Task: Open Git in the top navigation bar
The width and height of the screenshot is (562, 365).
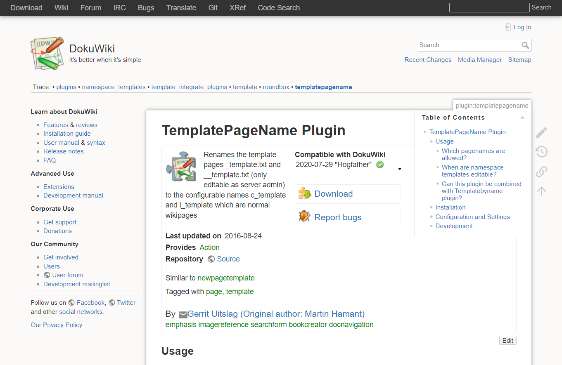Action: point(213,8)
